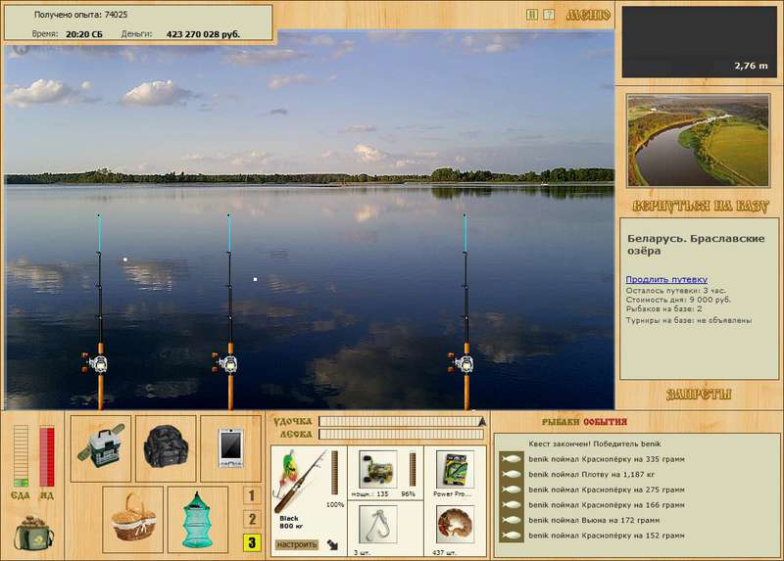Click the red ИД level bar
Viewport: 784px width, 561px height.
[x=47, y=455]
